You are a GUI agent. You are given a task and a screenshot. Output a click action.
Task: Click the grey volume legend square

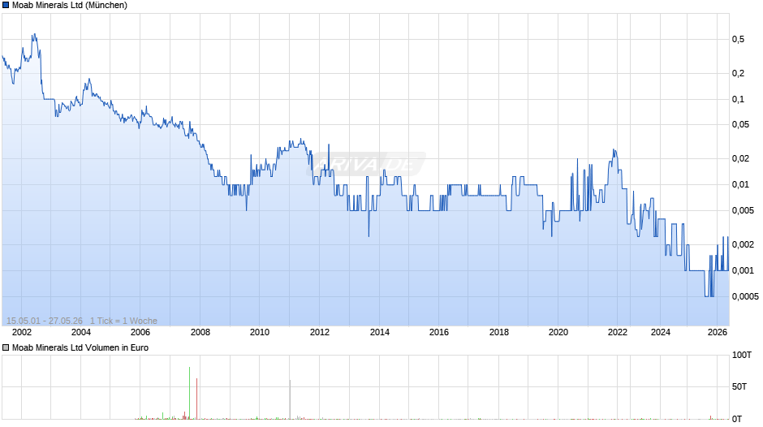[6, 347]
